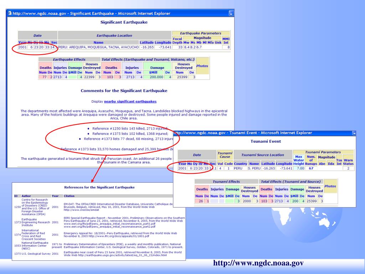Image resolution: width=365 pixels, height=274 pixels.
Task: Click Num. of Runups column header
Action: point(311,160)
